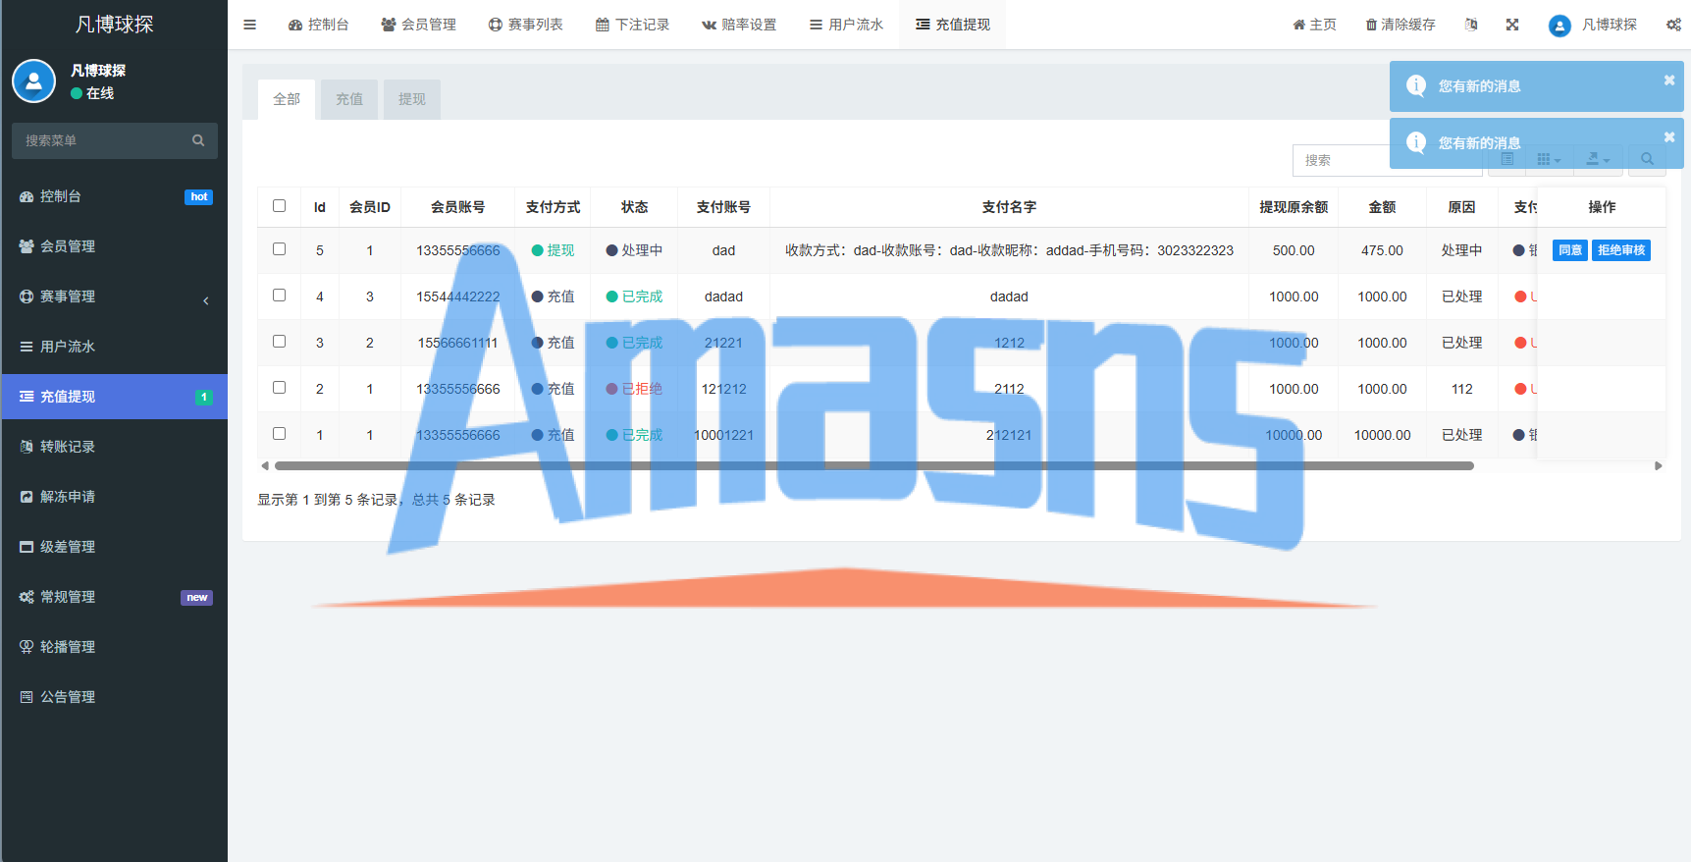Screen dimensions: 1691x862
Task: Click the amount cell 475.00
Action: (x=1382, y=250)
